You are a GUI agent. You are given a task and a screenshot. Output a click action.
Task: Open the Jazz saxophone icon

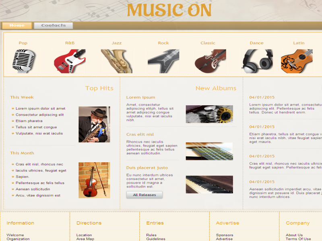pyautogui.click(x=116, y=61)
